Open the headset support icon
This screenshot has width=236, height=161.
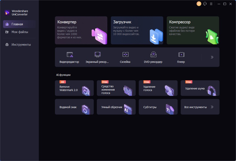[x=205, y=4]
